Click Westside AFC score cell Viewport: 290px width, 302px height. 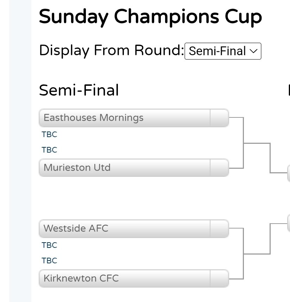coord(219,229)
